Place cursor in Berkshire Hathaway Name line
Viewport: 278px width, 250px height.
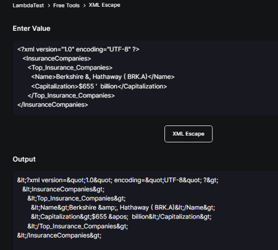point(103,77)
